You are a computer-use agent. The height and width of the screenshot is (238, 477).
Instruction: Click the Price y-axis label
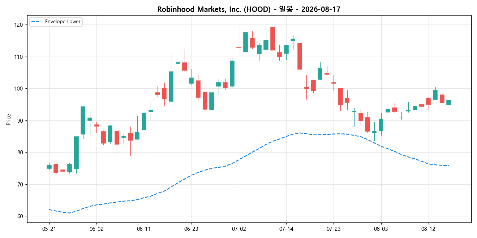pos(9,119)
